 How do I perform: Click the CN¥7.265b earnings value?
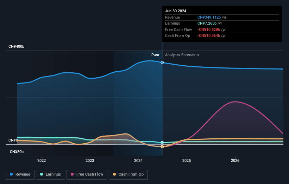coord(207,23)
